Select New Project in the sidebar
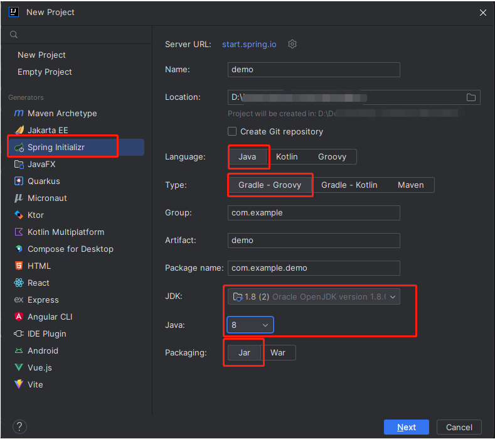Viewport: 495px width, 439px height. (41, 55)
